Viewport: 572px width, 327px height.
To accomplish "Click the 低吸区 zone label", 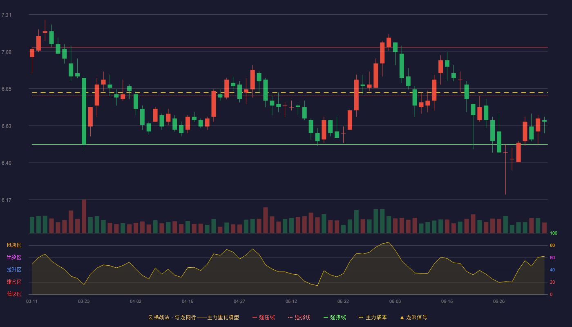I will [14, 294].
